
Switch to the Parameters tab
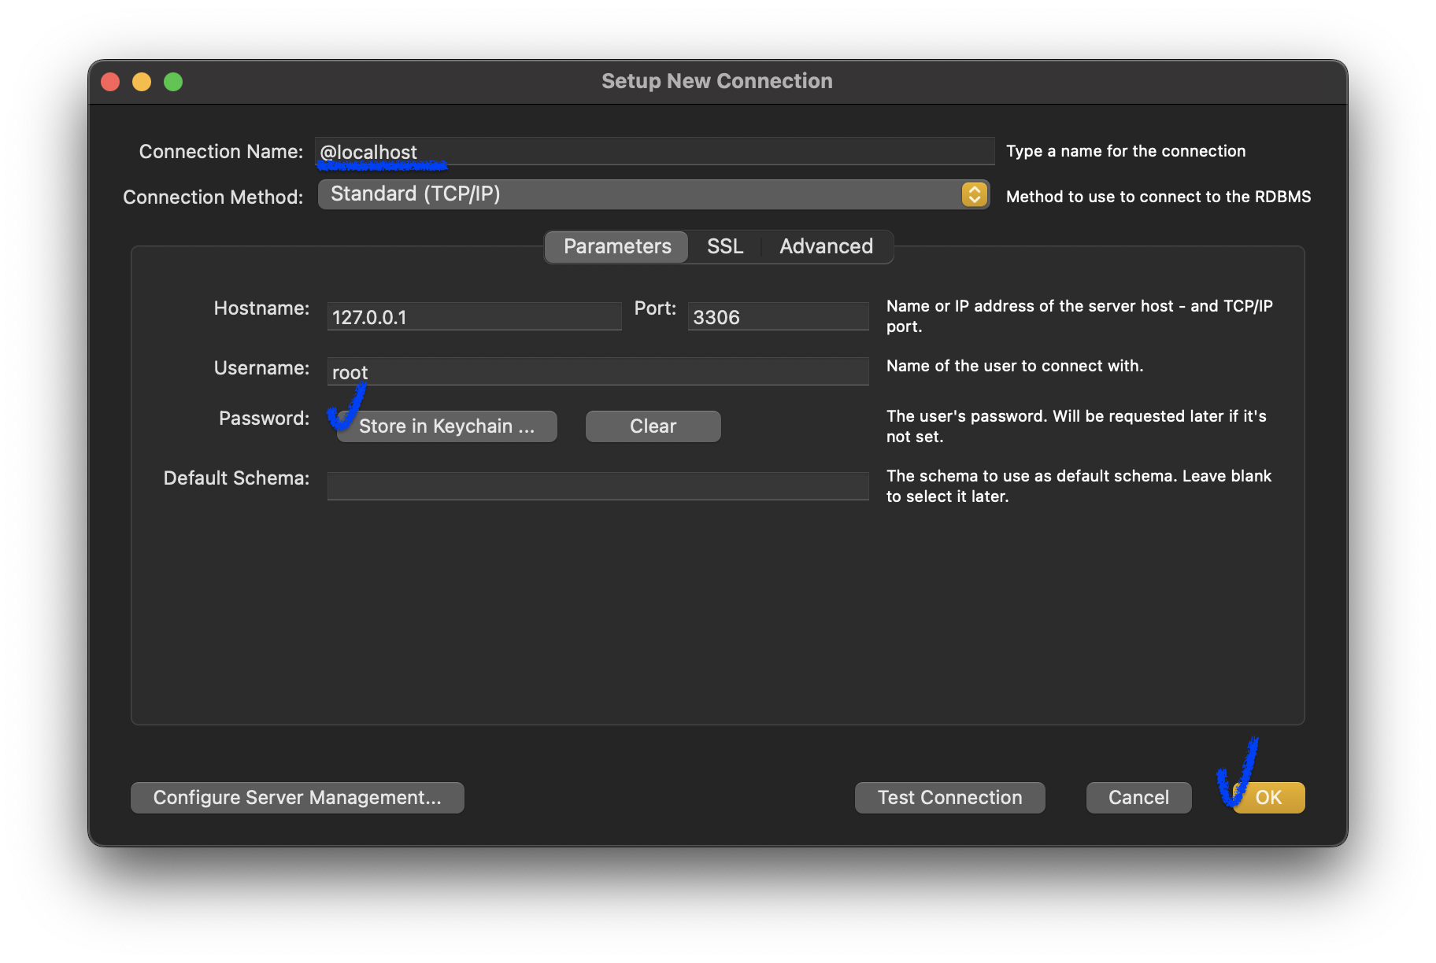click(x=617, y=246)
